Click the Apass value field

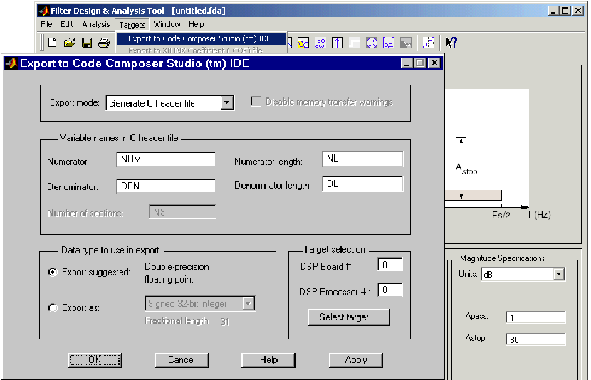point(535,317)
